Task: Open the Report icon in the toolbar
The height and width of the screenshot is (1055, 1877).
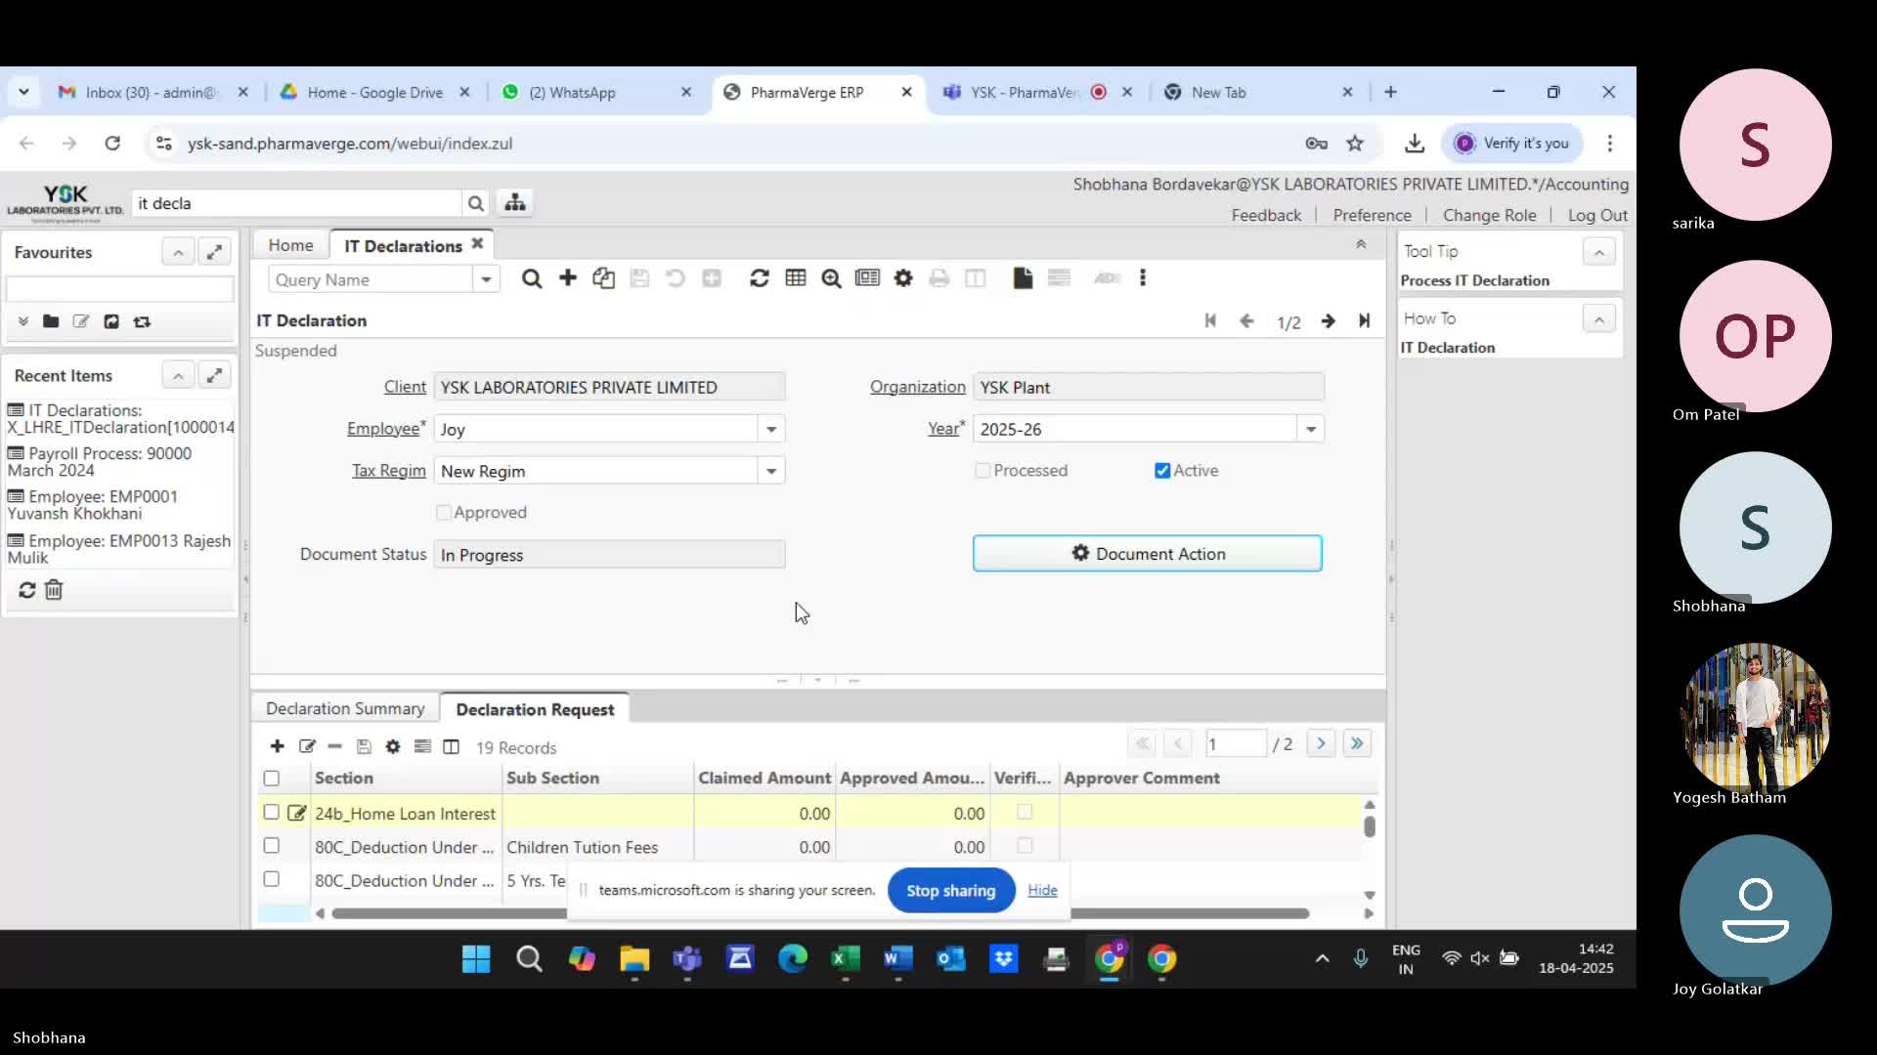Action: click(x=867, y=278)
